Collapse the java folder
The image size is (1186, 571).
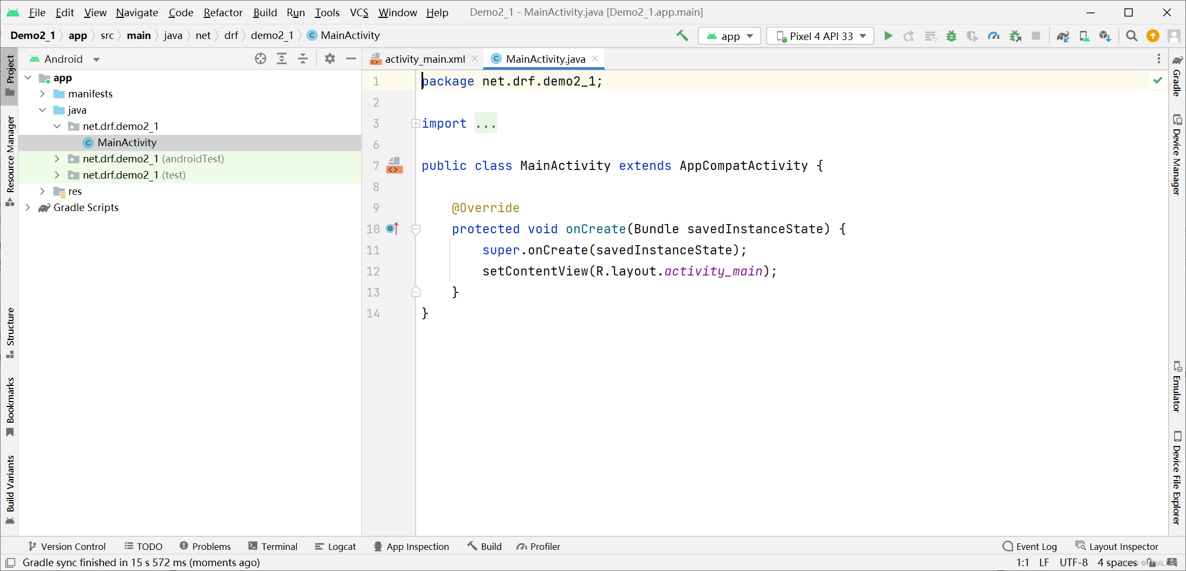pos(42,110)
